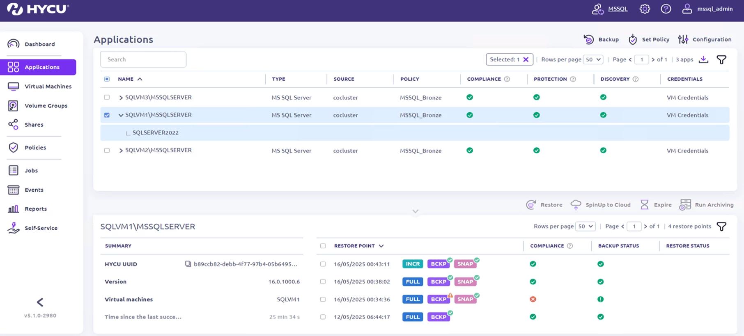The height and width of the screenshot is (336, 744).
Task: Click the Set Policy icon
Action: click(x=633, y=39)
